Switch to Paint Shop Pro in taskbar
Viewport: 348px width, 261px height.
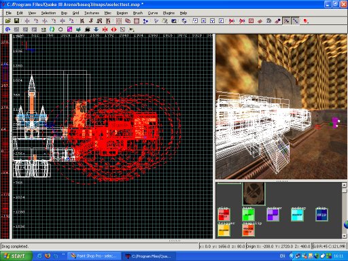(x=94, y=256)
